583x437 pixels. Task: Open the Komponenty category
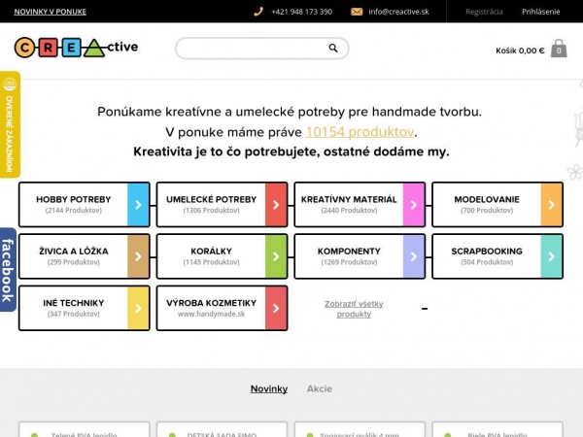point(360,256)
